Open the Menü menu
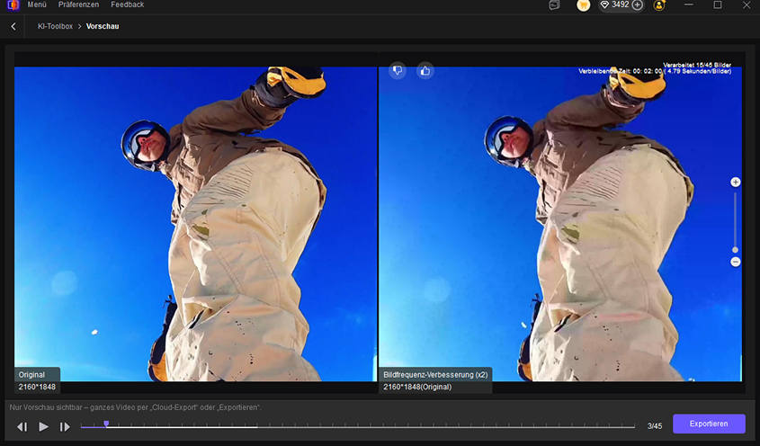The height and width of the screenshot is (446, 760). 37,5
